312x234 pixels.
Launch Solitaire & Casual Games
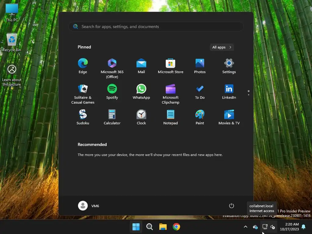click(83, 94)
